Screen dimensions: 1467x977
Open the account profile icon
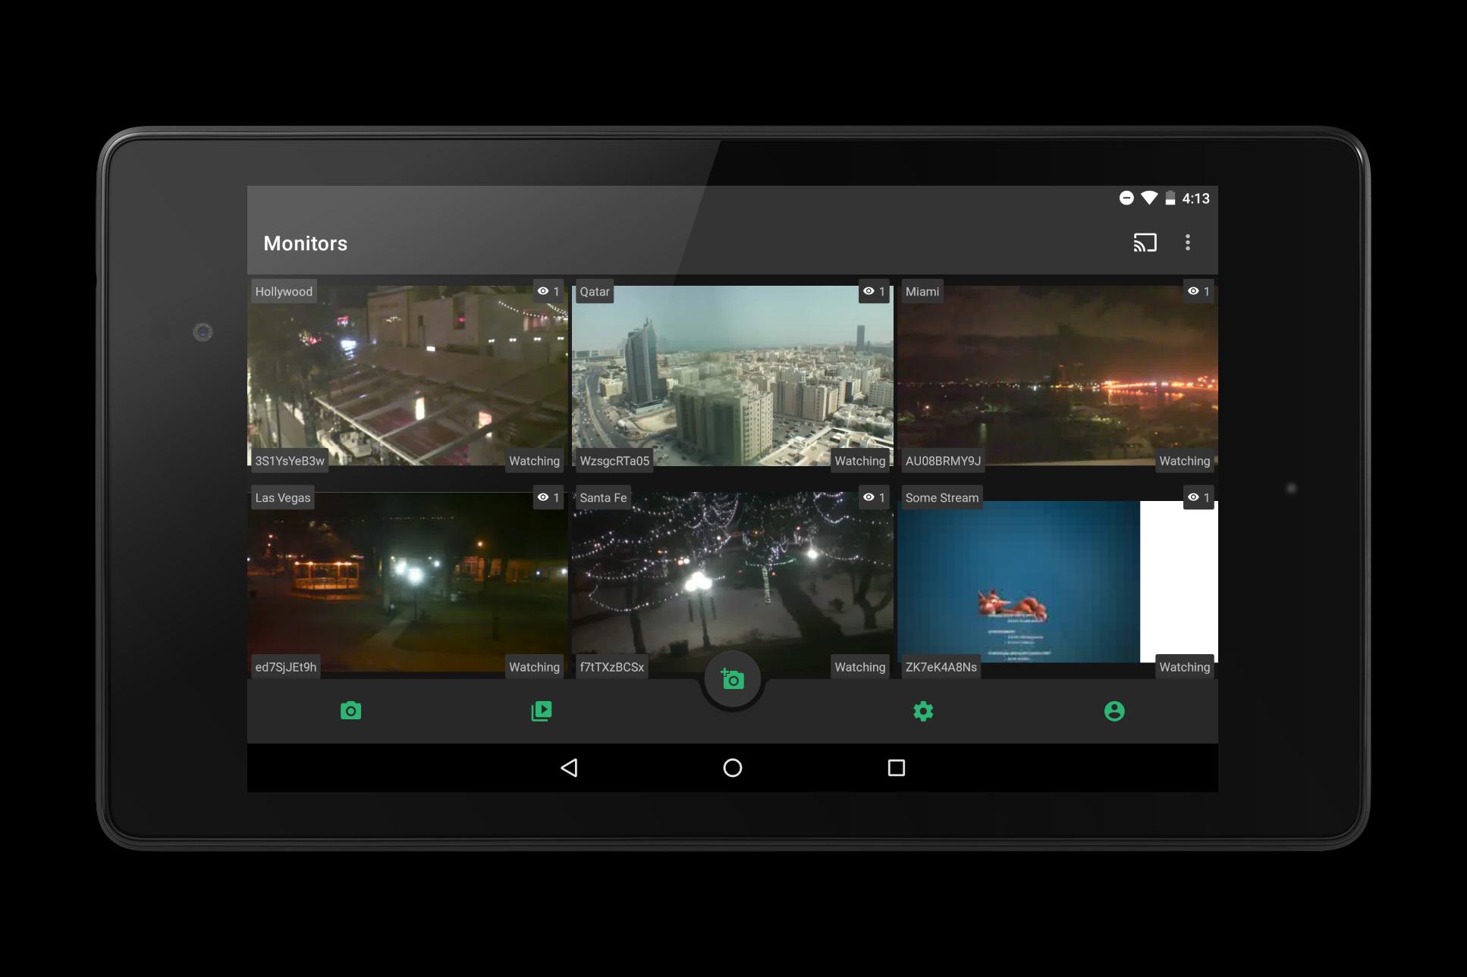coord(1115,710)
